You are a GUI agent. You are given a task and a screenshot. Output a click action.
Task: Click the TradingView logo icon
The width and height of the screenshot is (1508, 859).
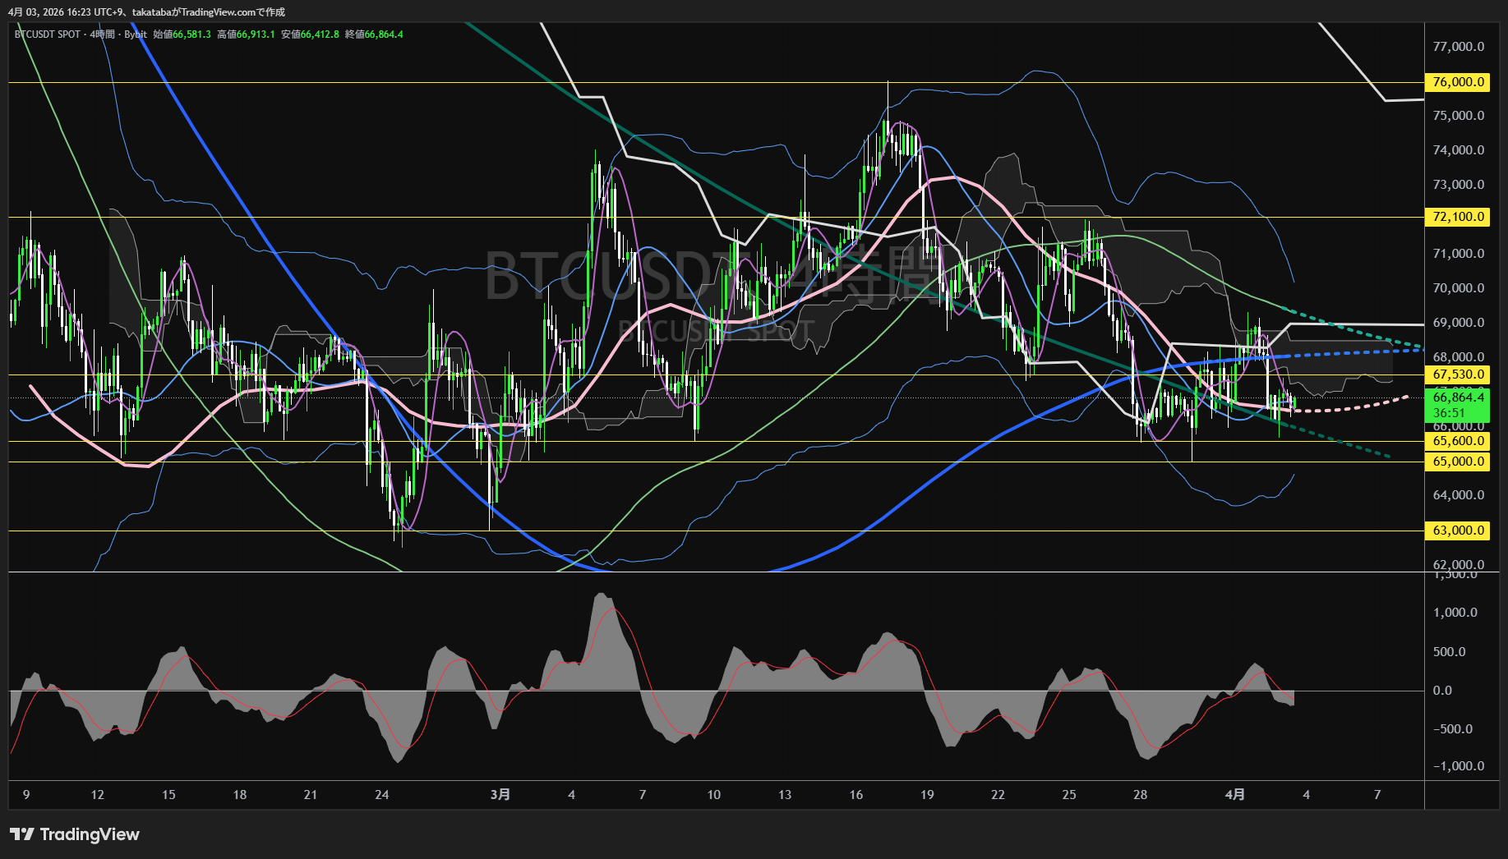(21, 834)
